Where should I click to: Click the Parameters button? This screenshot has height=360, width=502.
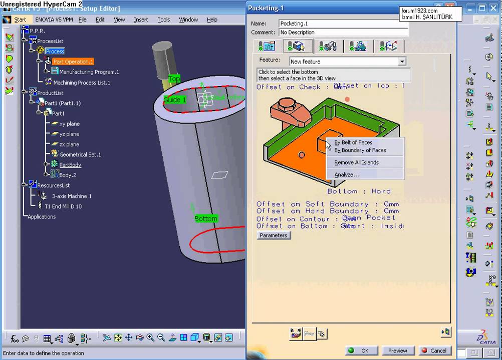pos(274,235)
